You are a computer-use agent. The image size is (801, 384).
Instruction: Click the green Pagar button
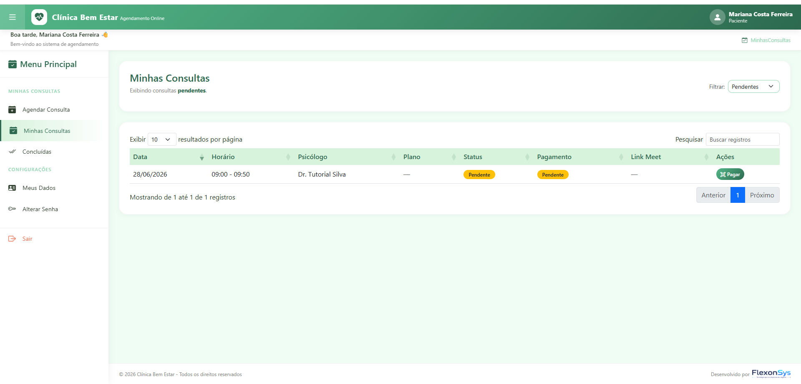(730, 175)
